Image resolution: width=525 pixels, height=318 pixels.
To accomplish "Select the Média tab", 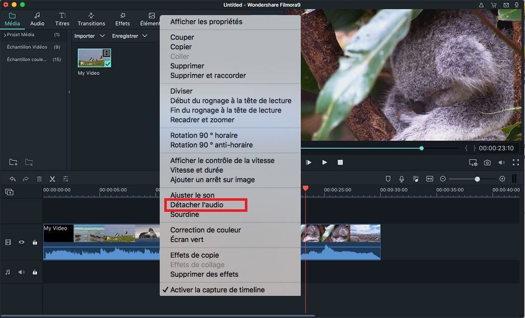I will [x=12, y=20].
